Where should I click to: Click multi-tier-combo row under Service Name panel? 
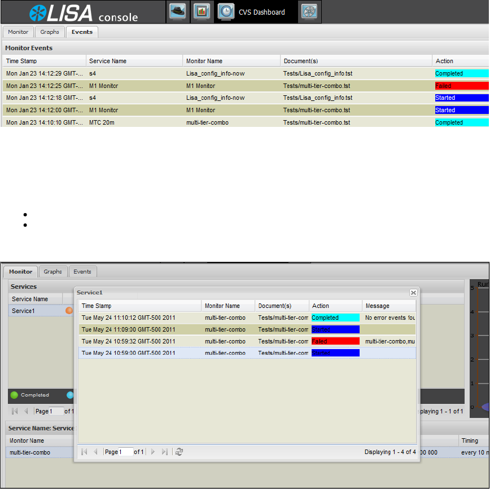40,452
